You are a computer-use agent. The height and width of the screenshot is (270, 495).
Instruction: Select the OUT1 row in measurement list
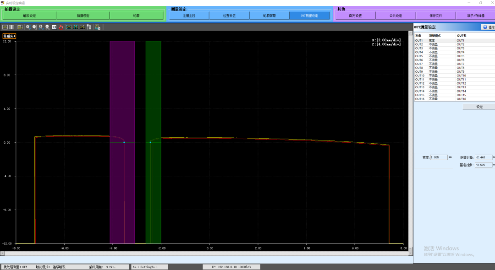tap(440, 41)
